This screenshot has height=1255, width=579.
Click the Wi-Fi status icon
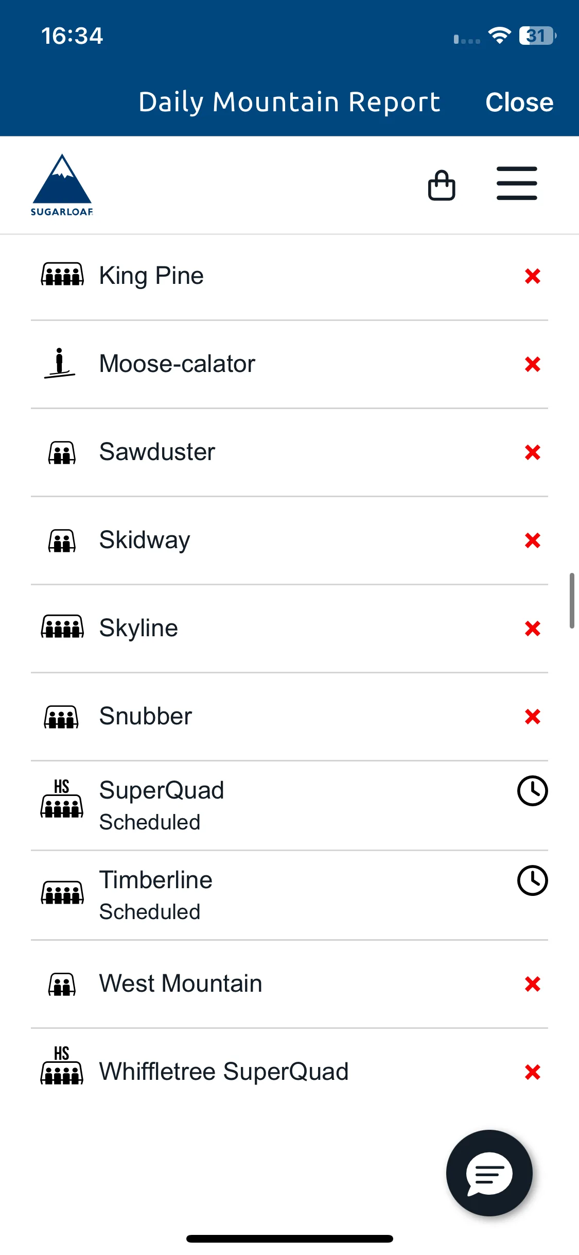coord(499,36)
